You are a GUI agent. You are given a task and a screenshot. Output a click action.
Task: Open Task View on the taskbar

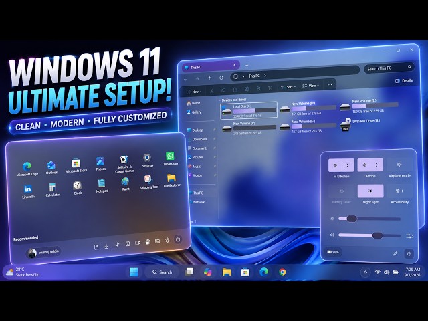(189, 272)
